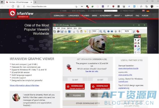Download the 32-bit current version 4.58
This screenshot has width=159, height=108.
(75, 87)
